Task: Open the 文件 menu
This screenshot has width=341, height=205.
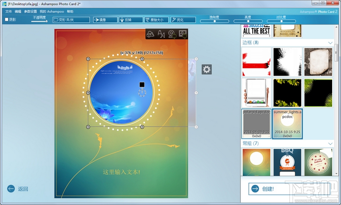Action: coord(8,12)
